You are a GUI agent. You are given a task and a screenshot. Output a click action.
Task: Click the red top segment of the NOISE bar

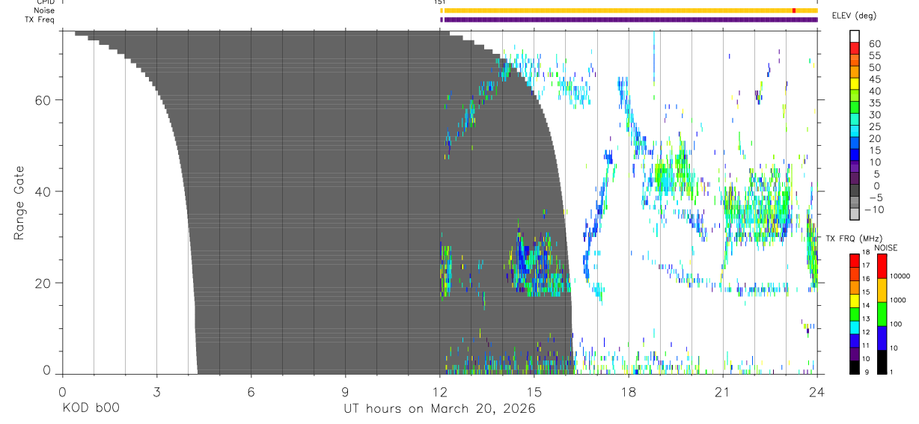click(x=882, y=266)
